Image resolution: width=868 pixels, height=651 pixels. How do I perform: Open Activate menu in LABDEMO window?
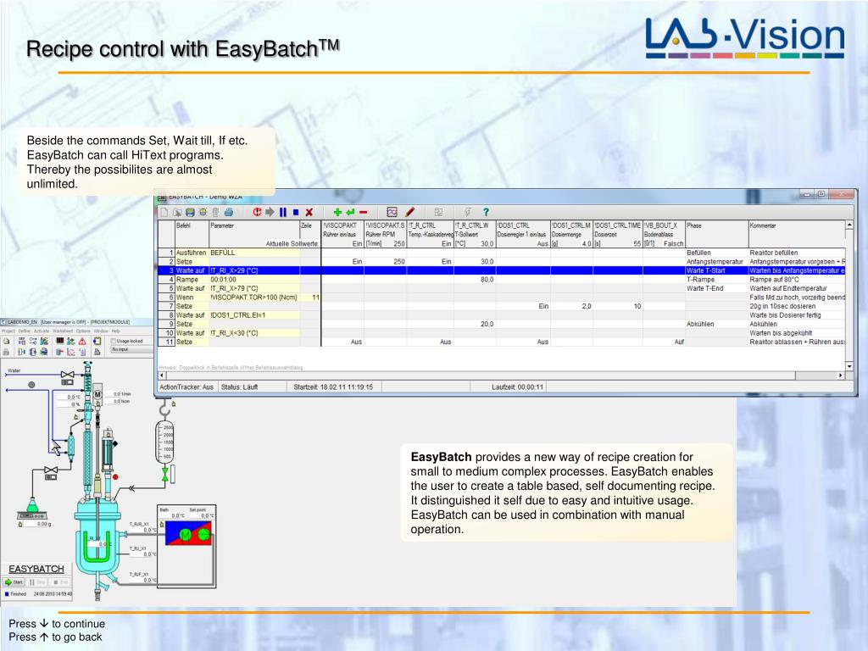click(42, 331)
